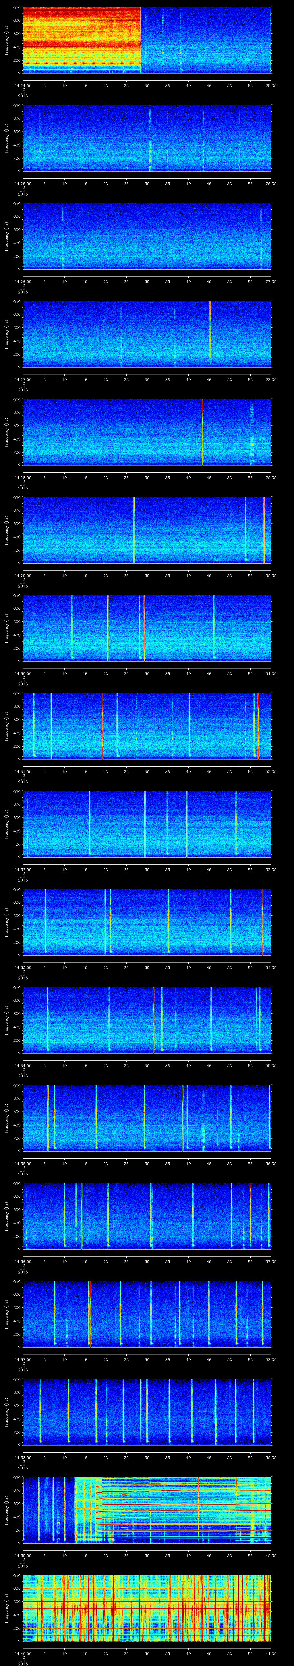Click the spectrogram panel starting at 14:32:00
The height and width of the screenshot is (1666, 294).
[x=147, y=824]
